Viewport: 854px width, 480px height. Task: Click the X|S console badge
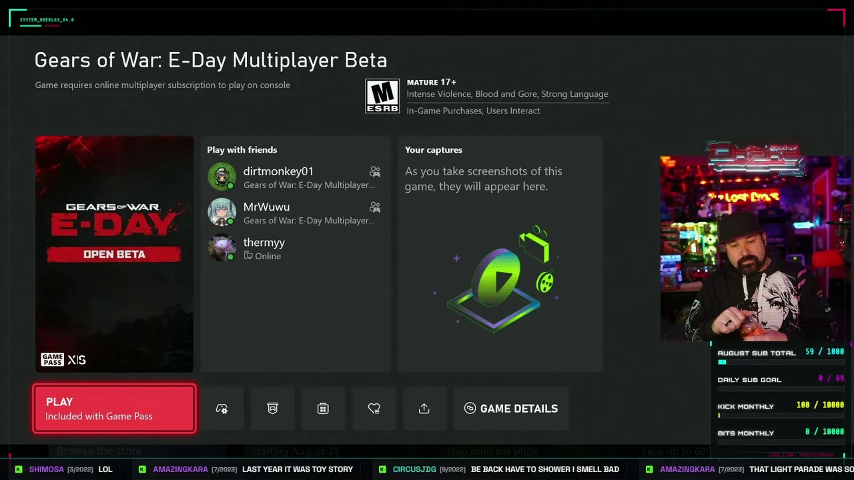pos(77,360)
